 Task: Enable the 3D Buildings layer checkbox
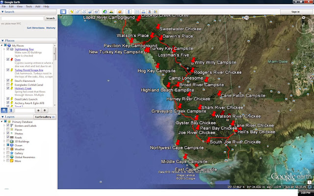[x=8, y=141]
